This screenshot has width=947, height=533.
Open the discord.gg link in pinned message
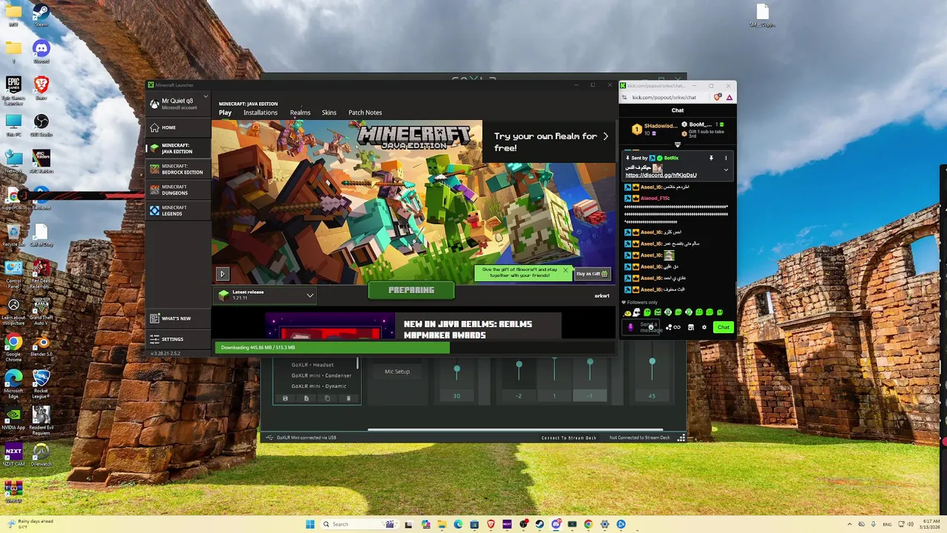(x=661, y=175)
